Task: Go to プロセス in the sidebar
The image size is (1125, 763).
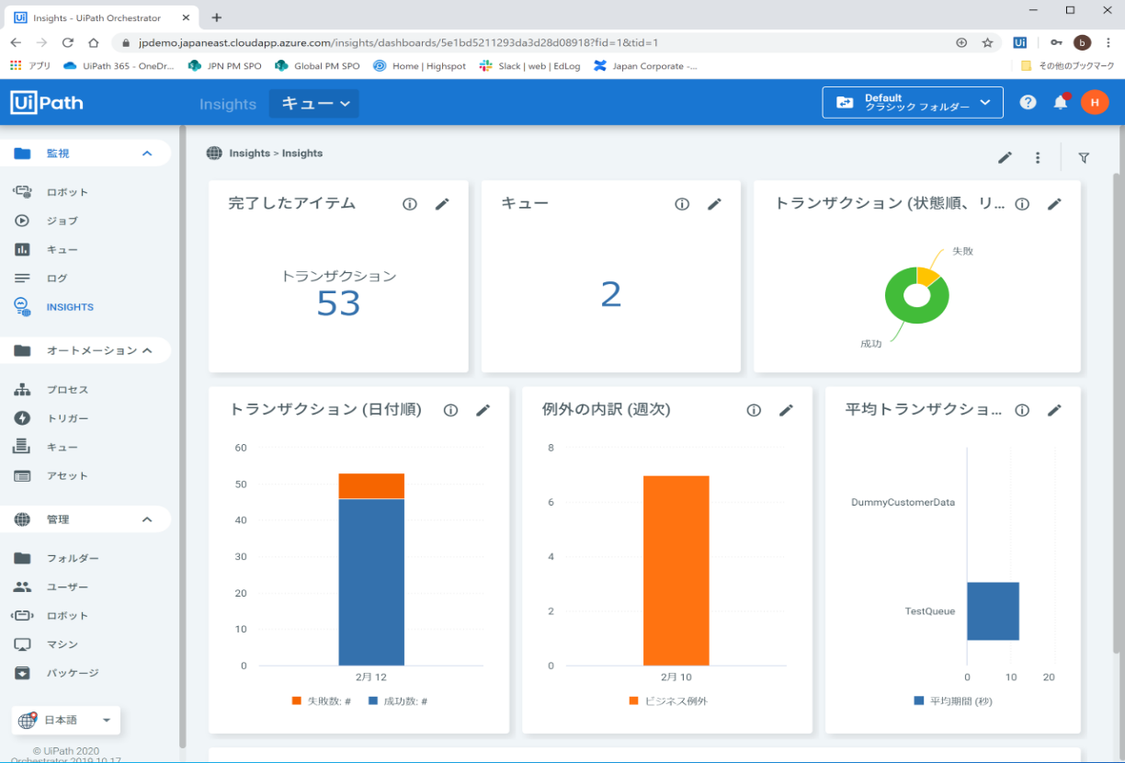Action: (68, 390)
